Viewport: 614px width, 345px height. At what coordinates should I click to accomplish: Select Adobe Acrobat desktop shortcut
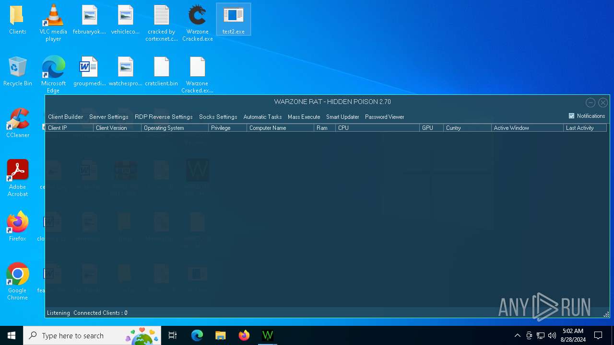click(x=17, y=178)
